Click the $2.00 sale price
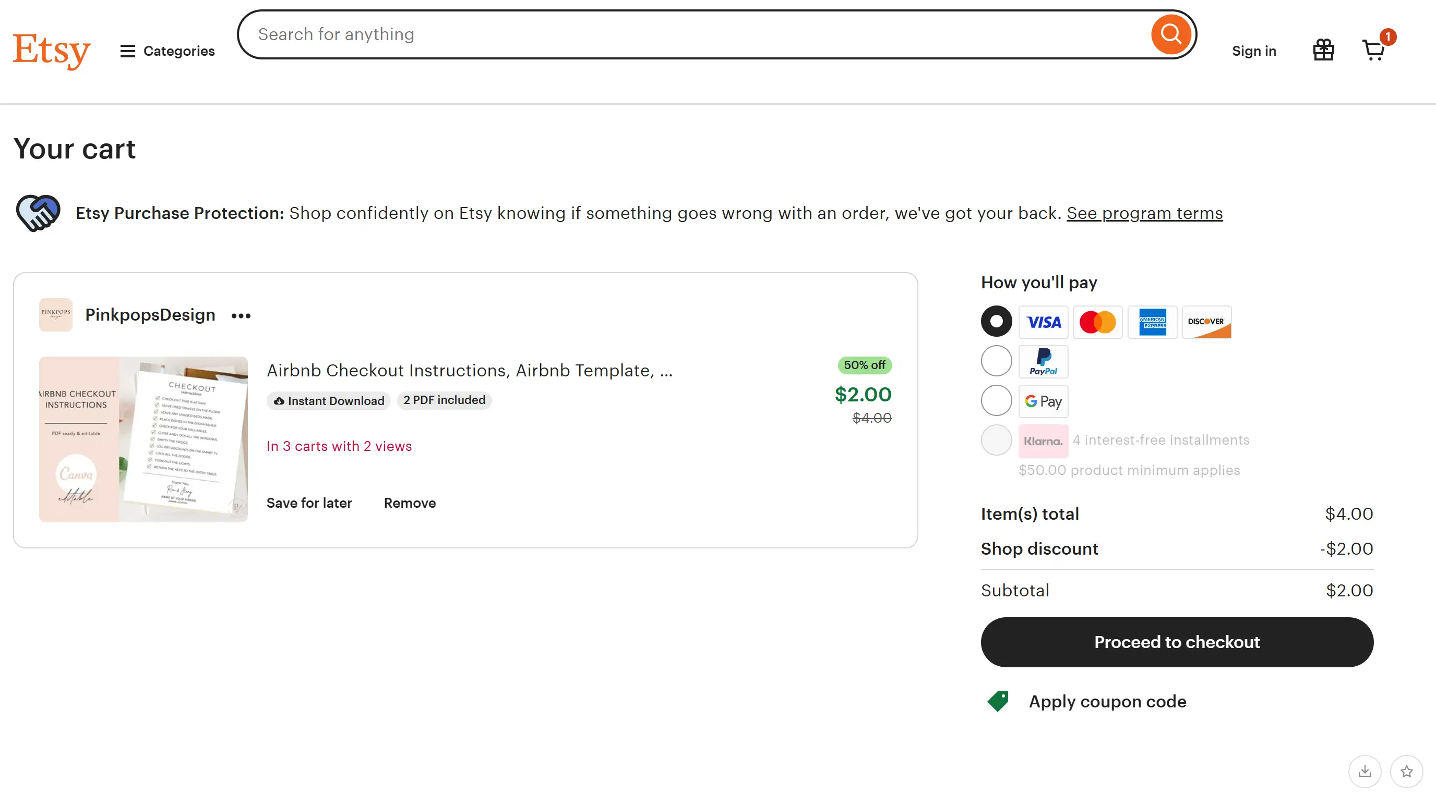This screenshot has height=795, width=1436. click(x=863, y=395)
